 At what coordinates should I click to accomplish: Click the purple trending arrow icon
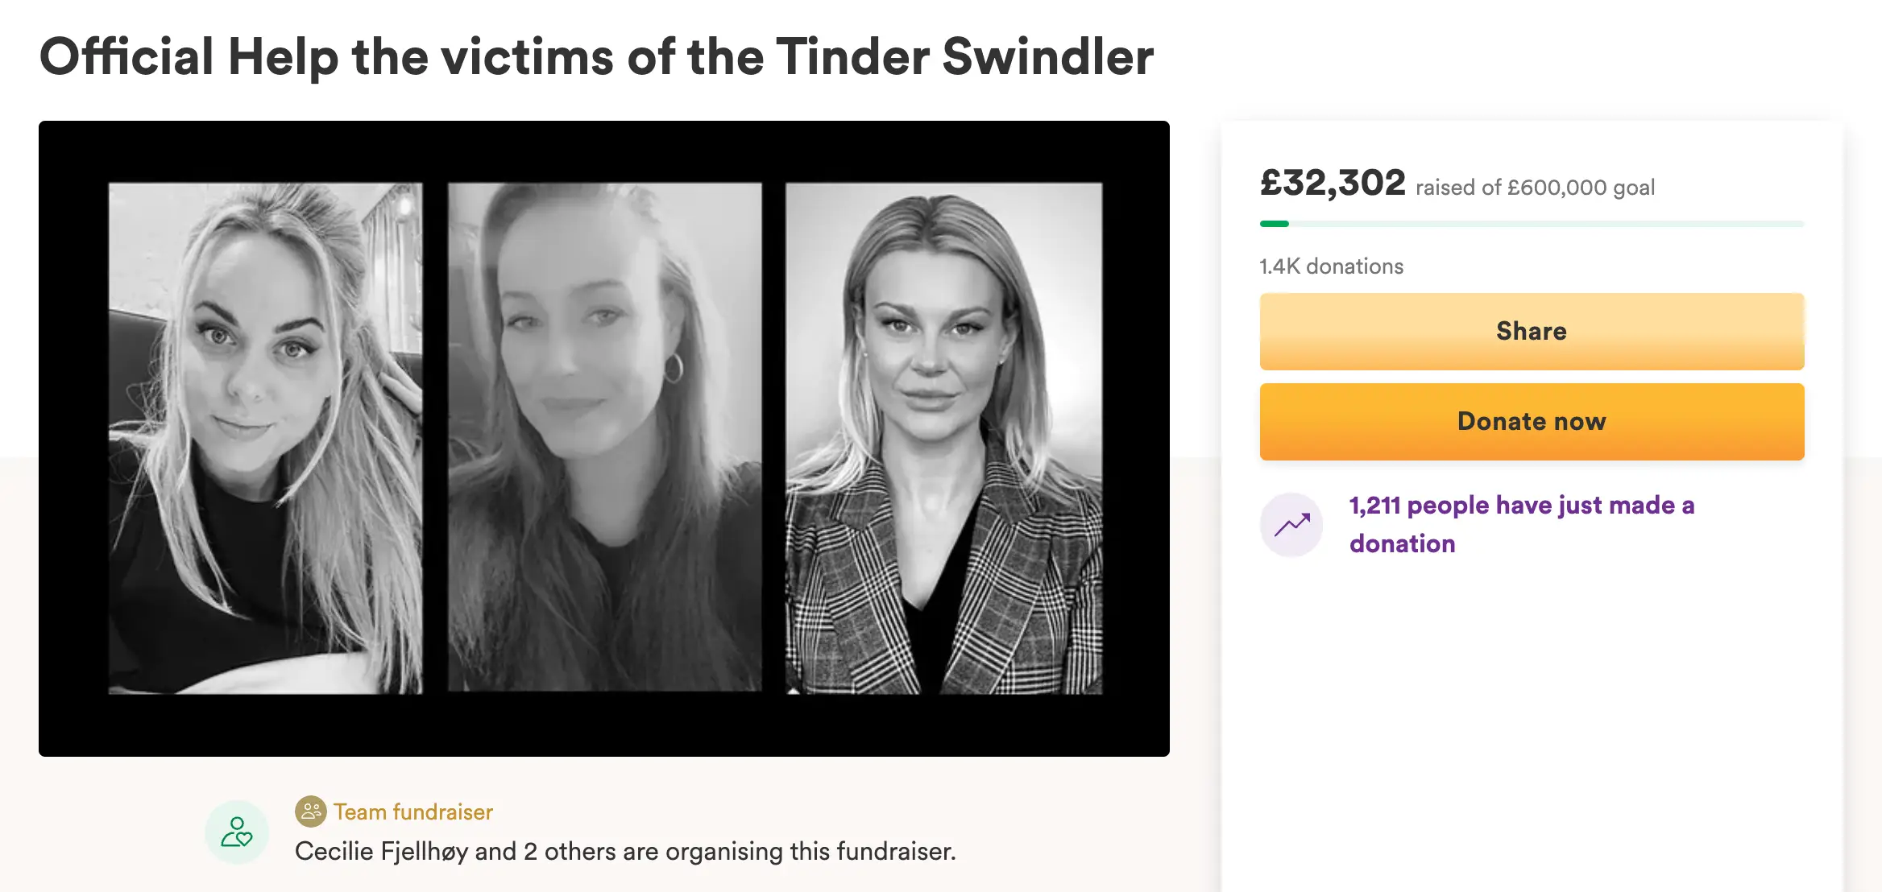(1291, 525)
